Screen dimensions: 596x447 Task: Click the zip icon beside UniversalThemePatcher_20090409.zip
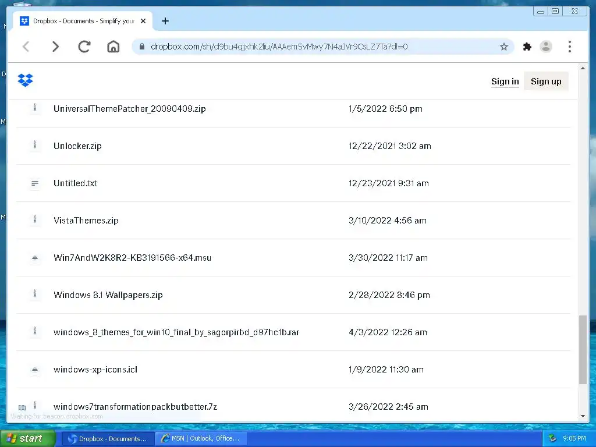(35, 108)
